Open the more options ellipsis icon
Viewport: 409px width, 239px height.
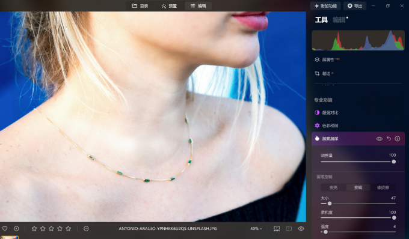[86, 229]
